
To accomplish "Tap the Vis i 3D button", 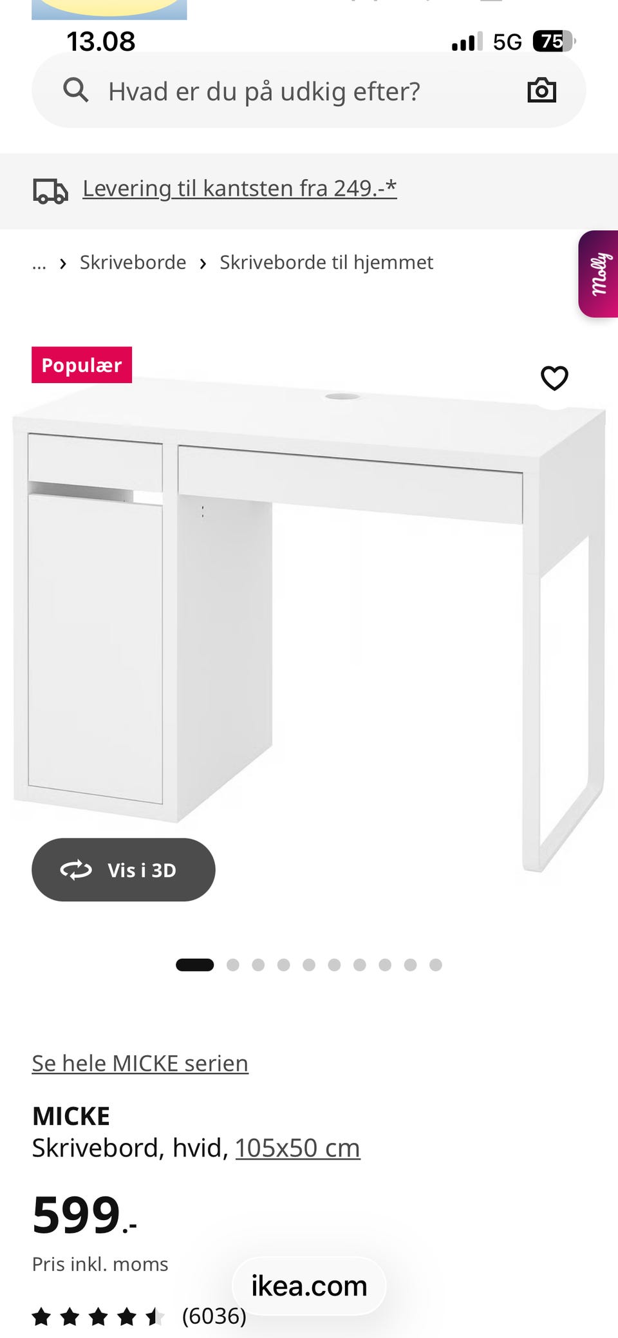I will point(124,870).
